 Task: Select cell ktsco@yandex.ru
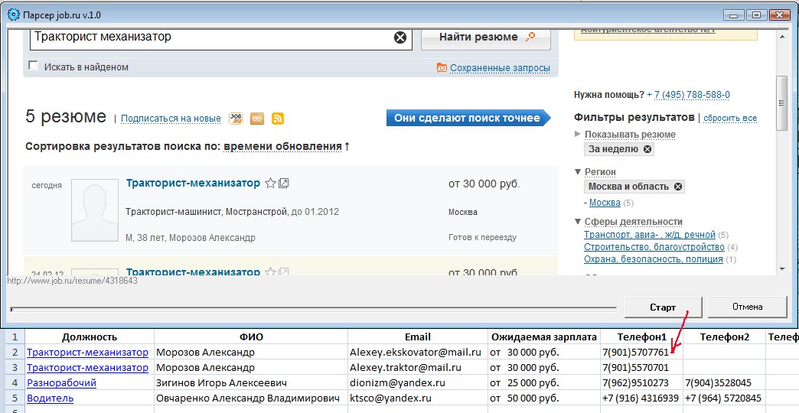[418, 398]
